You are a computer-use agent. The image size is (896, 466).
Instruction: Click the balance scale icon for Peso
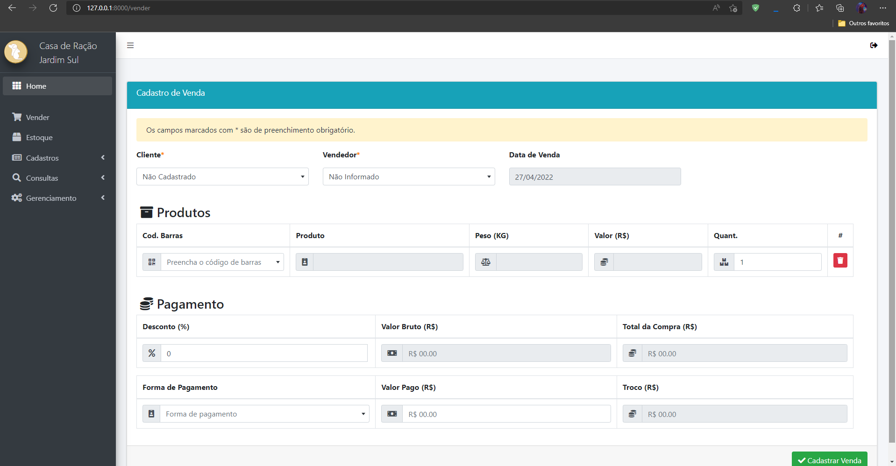[486, 262]
